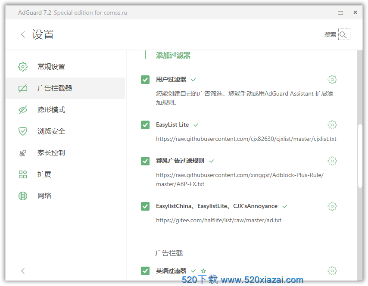
Task: Click the 乘风广告过滤规则 filter title
Action: [x=180, y=161]
